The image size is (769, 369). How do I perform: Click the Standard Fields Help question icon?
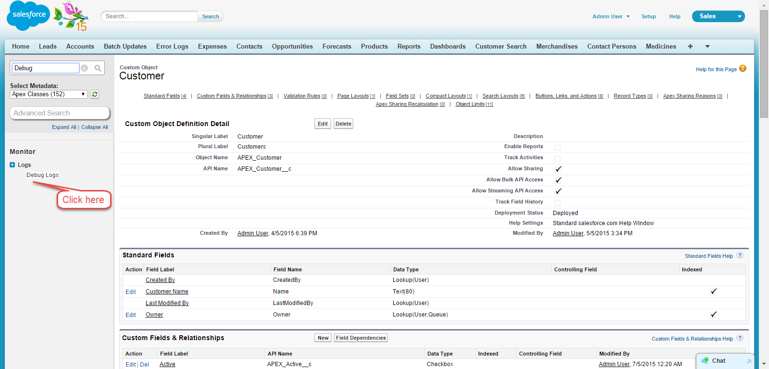coord(740,255)
